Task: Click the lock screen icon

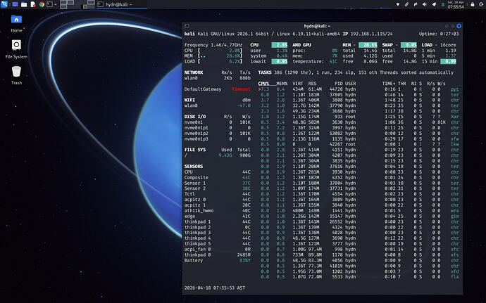Action: (473, 4)
